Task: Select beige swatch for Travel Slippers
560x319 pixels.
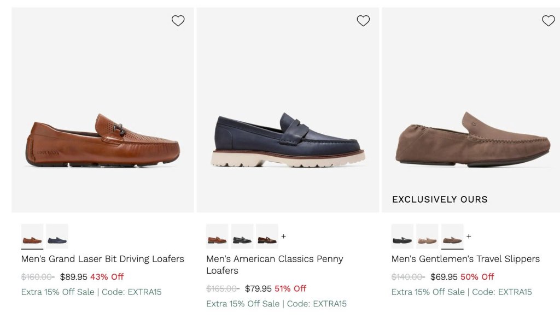Action: 427,236
